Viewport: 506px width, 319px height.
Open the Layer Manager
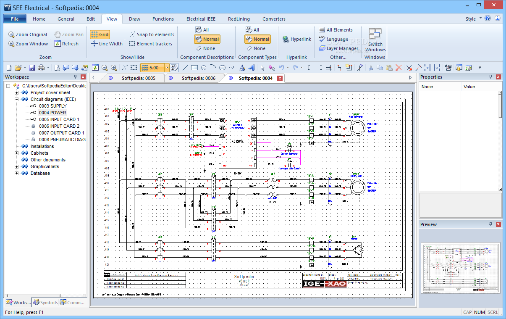pos(338,48)
